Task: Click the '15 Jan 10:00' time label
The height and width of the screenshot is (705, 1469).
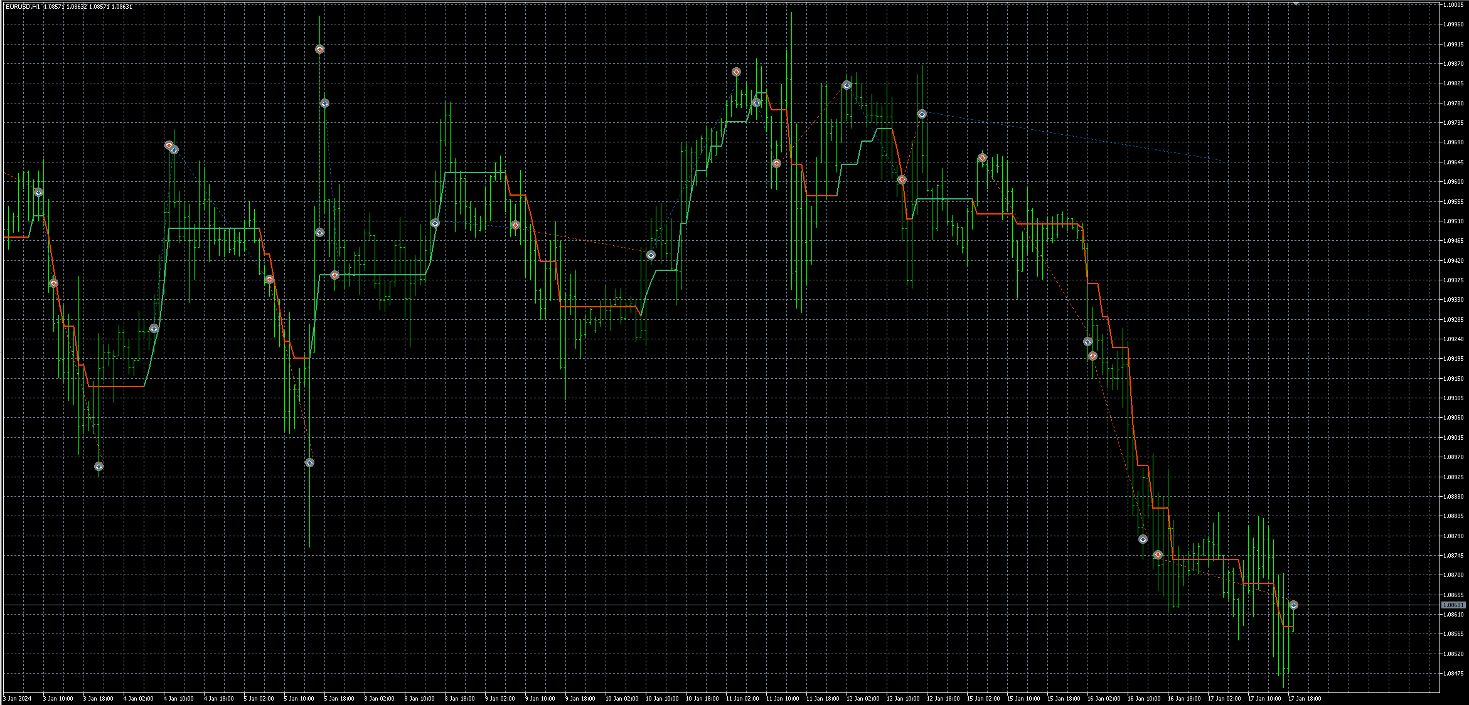Action: pyautogui.click(x=1023, y=698)
